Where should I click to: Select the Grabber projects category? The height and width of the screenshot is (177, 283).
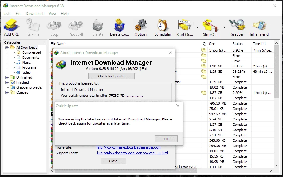[29, 87]
